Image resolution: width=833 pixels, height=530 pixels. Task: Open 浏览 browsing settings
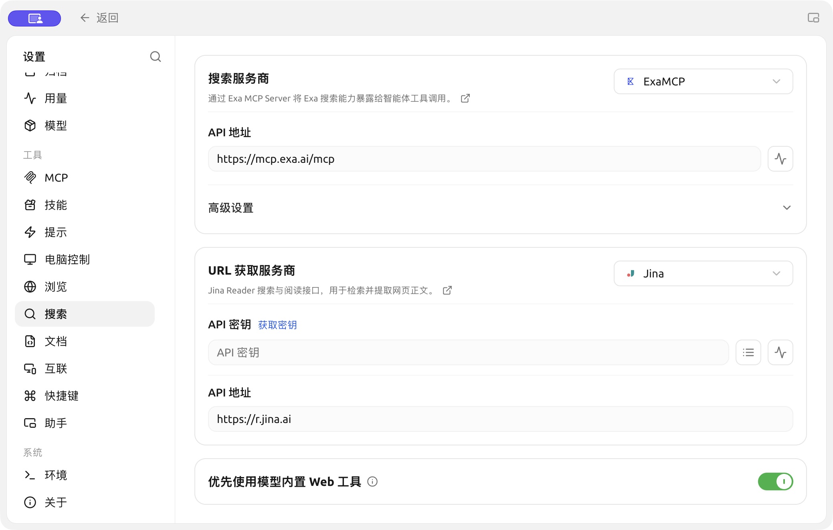85,287
